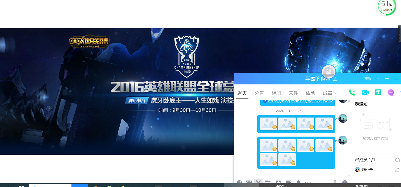Expand the 设置 dropdown chevron
Viewport: 401px width, 187px height.
pyautogui.click(x=336, y=93)
